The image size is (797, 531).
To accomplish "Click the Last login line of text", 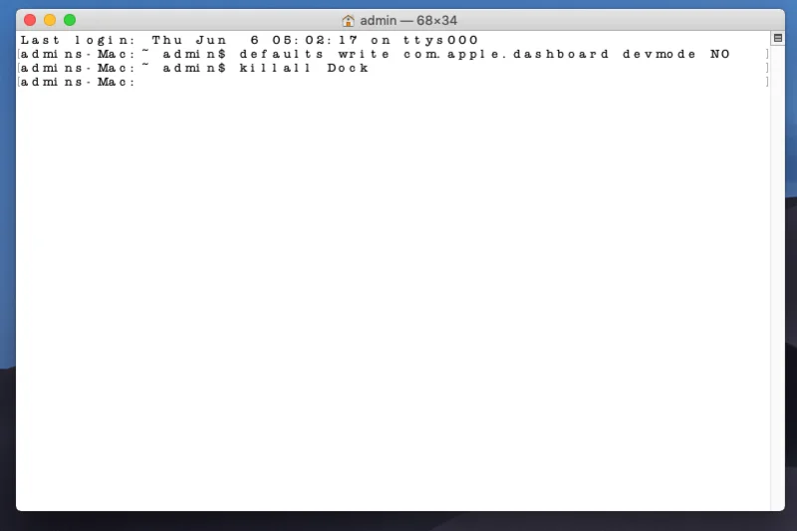I will 249,40.
